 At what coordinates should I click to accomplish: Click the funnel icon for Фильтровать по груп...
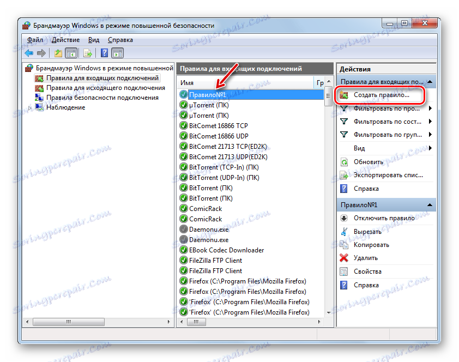coord(344,135)
